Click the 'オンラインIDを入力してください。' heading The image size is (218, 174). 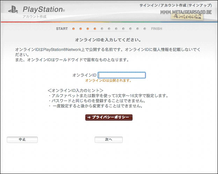pyautogui.click(x=108, y=40)
